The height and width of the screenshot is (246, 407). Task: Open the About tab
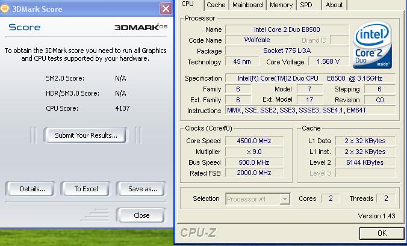(334, 5)
